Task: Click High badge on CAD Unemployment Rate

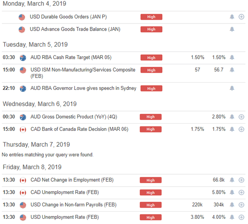Action: 151,193
